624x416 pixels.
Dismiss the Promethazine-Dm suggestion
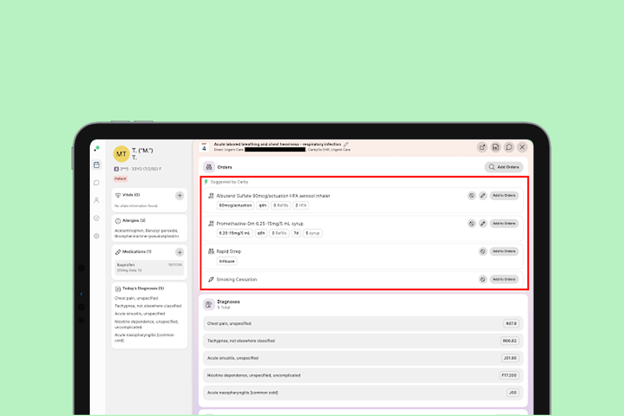coord(472,223)
